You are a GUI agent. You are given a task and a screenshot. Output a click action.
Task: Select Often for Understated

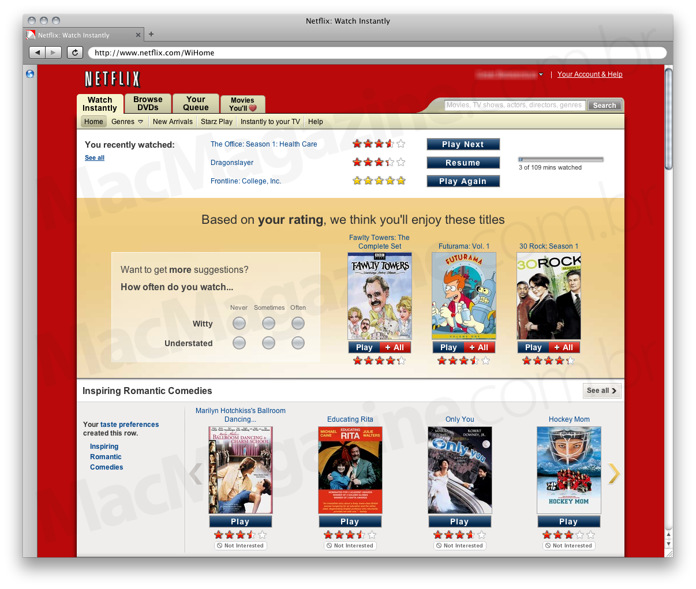click(298, 343)
